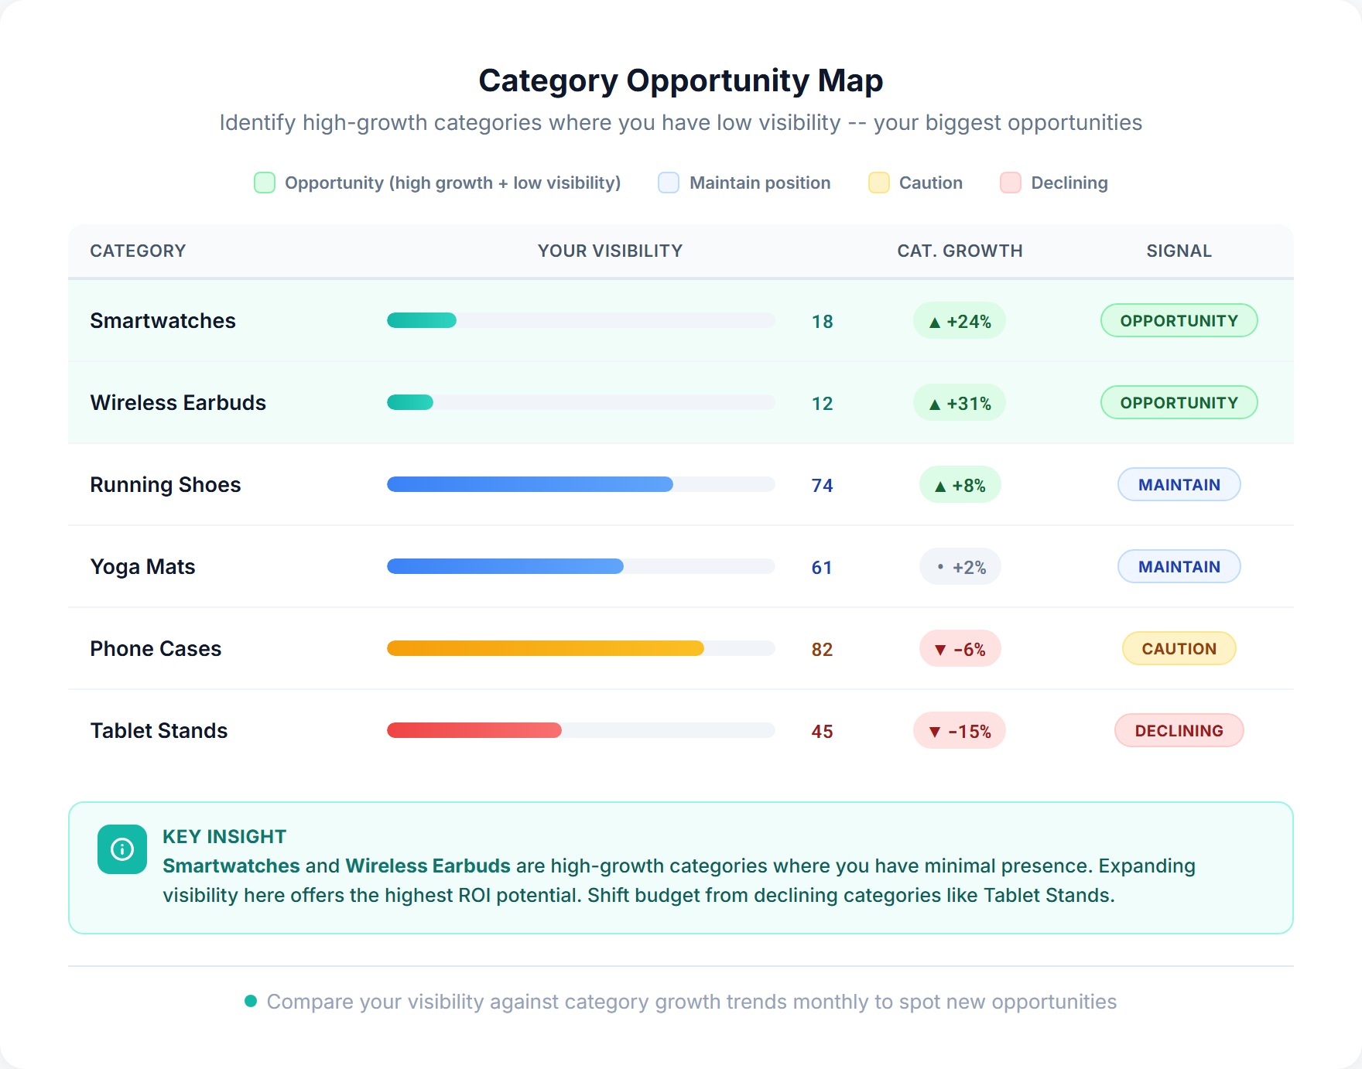Toggle the OPPORTUNITY signal for Smartwatches
The width and height of the screenshot is (1362, 1069).
pos(1179,320)
